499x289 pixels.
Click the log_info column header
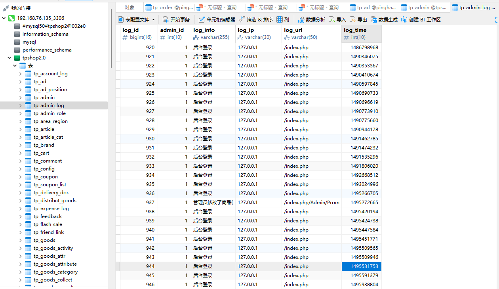213,34
